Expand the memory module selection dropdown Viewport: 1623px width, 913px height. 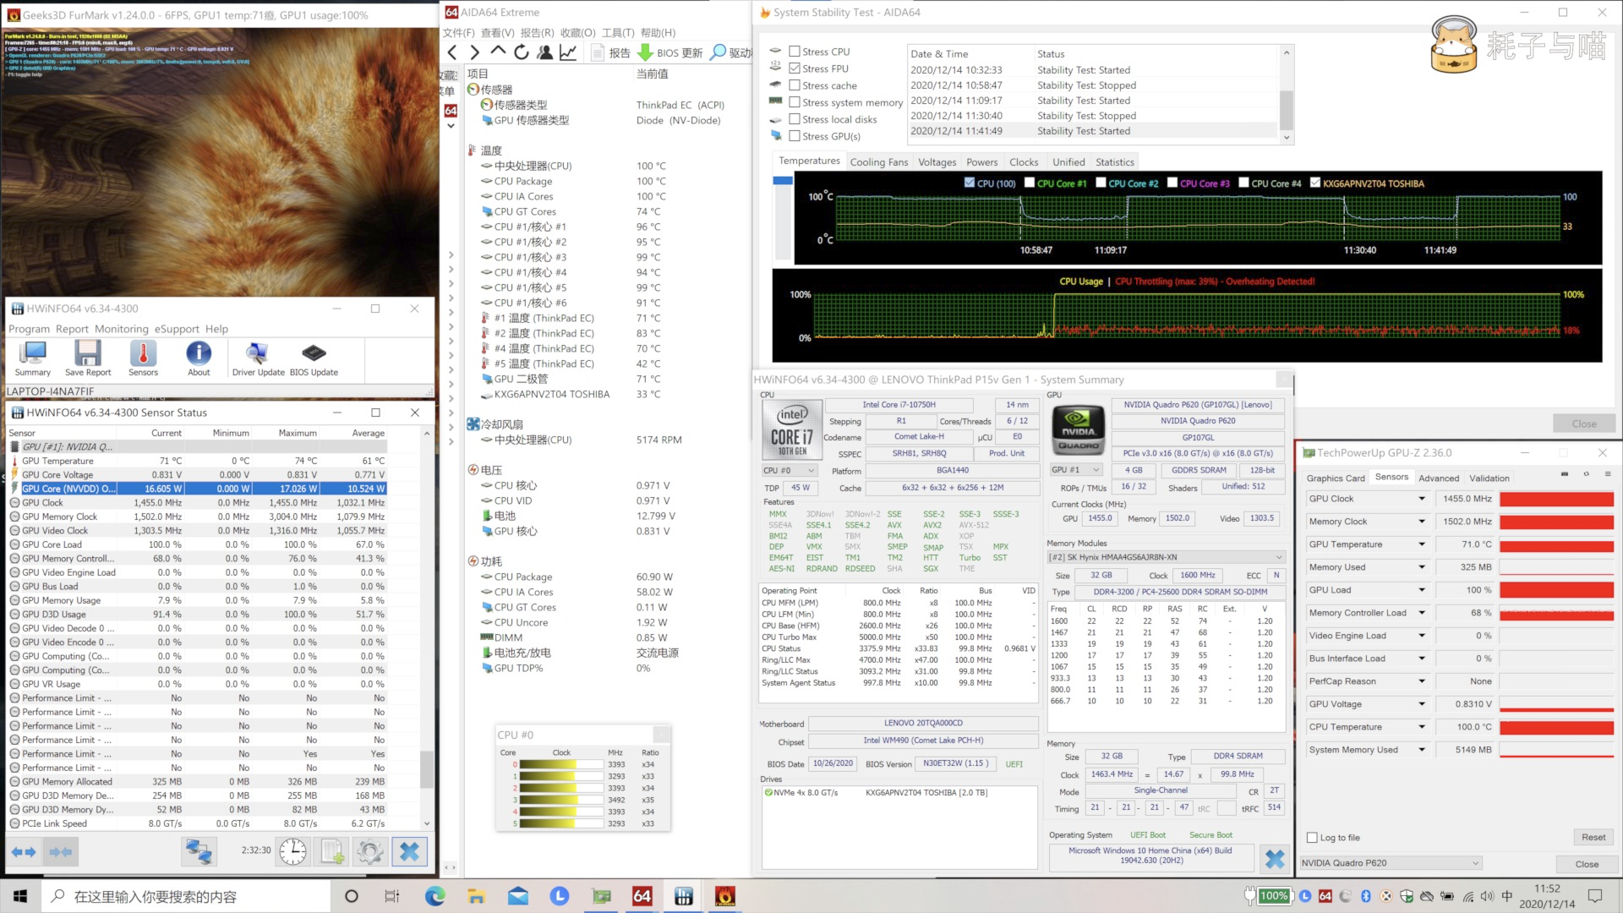pyautogui.click(x=1279, y=557)
